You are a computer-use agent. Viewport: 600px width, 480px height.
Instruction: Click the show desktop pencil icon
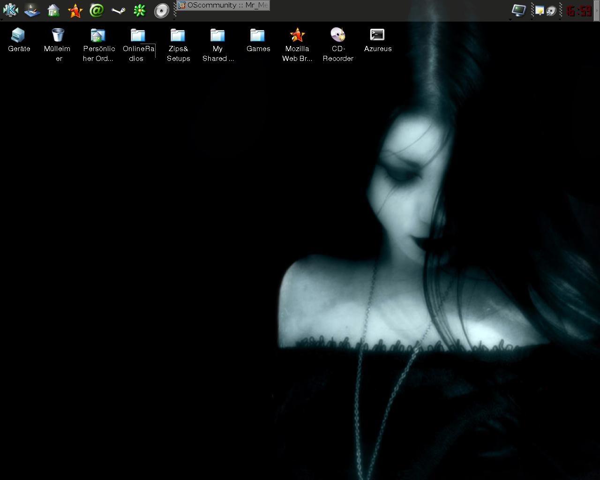(32, 10)
